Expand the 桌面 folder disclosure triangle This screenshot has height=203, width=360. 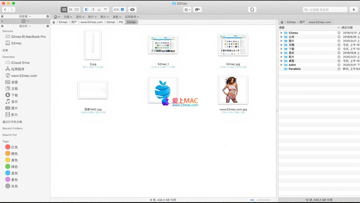point(281,61)
